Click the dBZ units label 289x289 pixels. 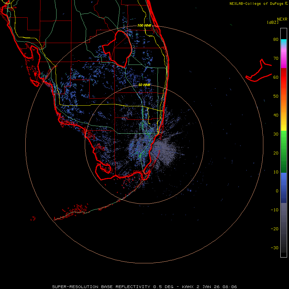[x=273, y=22]
